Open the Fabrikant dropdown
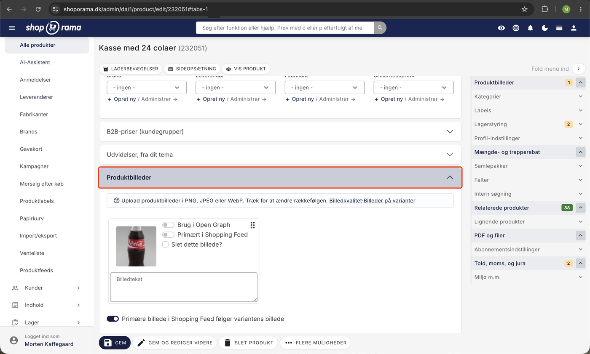The height and width of the screenshot is (354, 590). [x=324, y=88]
